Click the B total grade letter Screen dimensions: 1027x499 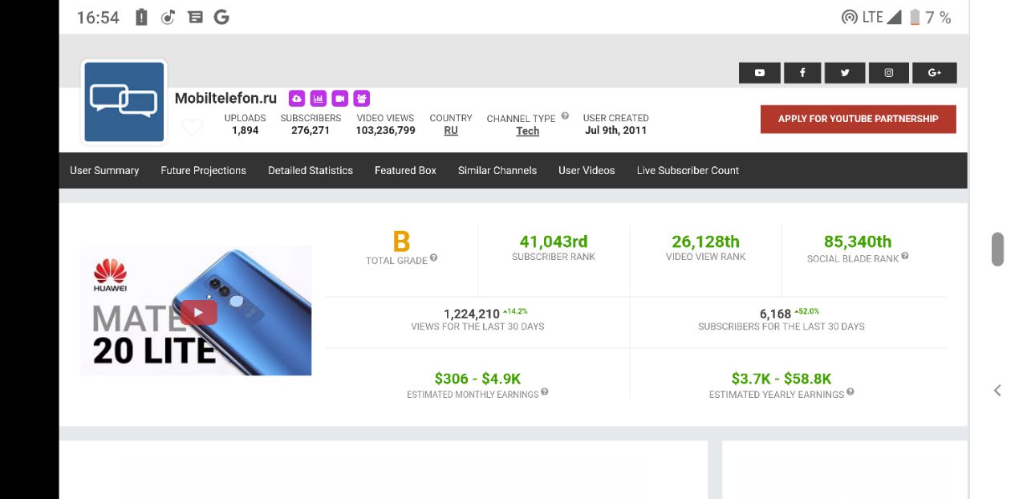(x=401, y=241)
